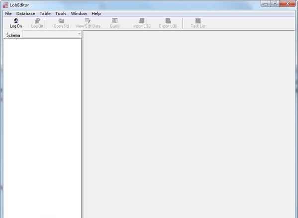This screenshot has width=298, height=218.
Task: Open the Database menu
Action: pyautogui.click(x=26, y=13)
